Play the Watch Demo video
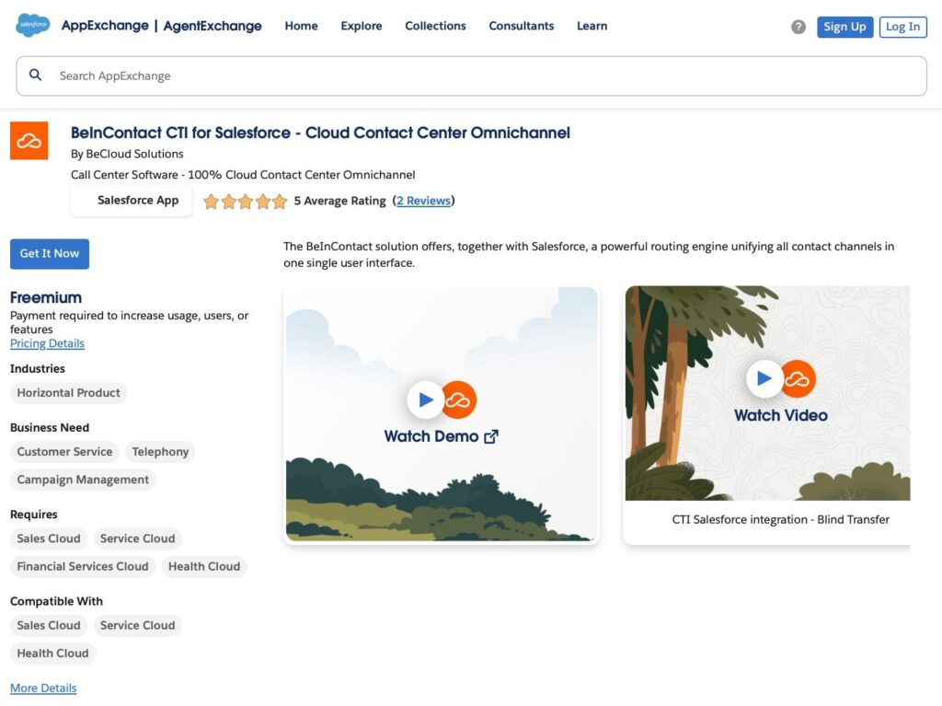The width and height of the screenshot is (942, 706). 426,399
